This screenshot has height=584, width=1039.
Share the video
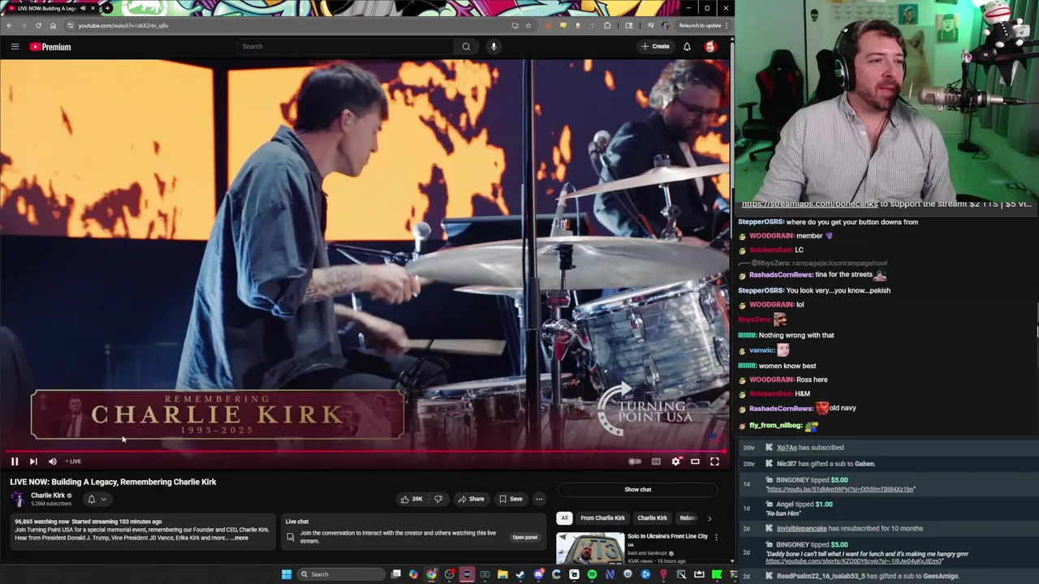point(470,499)
